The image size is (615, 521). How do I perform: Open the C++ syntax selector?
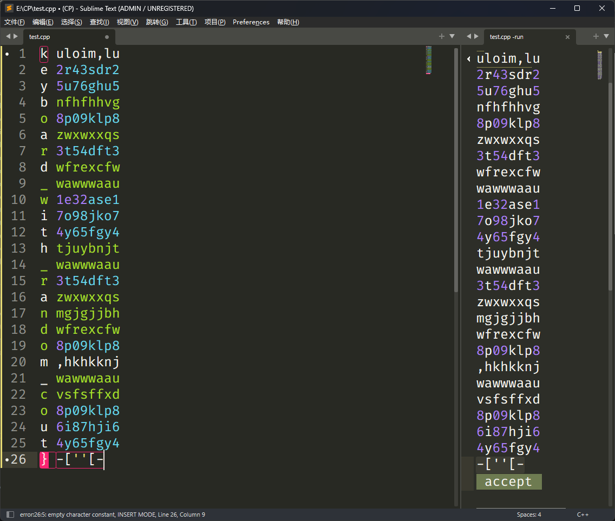click(x=583, y=515)
